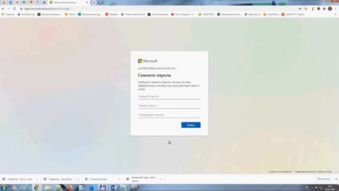This screenshot has height=191, width=339.
Task: Open the Ученики (2).xlsx download
Action: click(96, 179)
